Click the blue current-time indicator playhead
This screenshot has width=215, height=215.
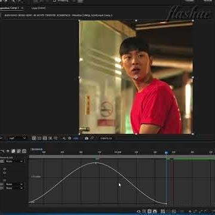pos(167,152)
